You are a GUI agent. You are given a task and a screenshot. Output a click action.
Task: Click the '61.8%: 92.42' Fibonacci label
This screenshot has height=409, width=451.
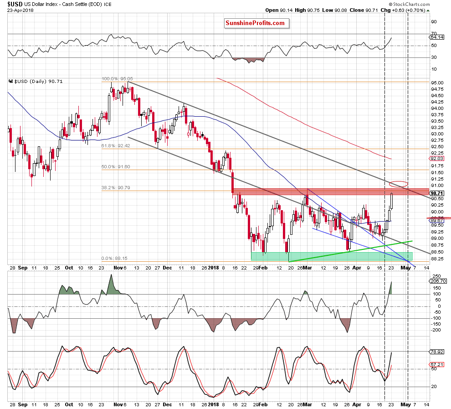tap(116, 146)
